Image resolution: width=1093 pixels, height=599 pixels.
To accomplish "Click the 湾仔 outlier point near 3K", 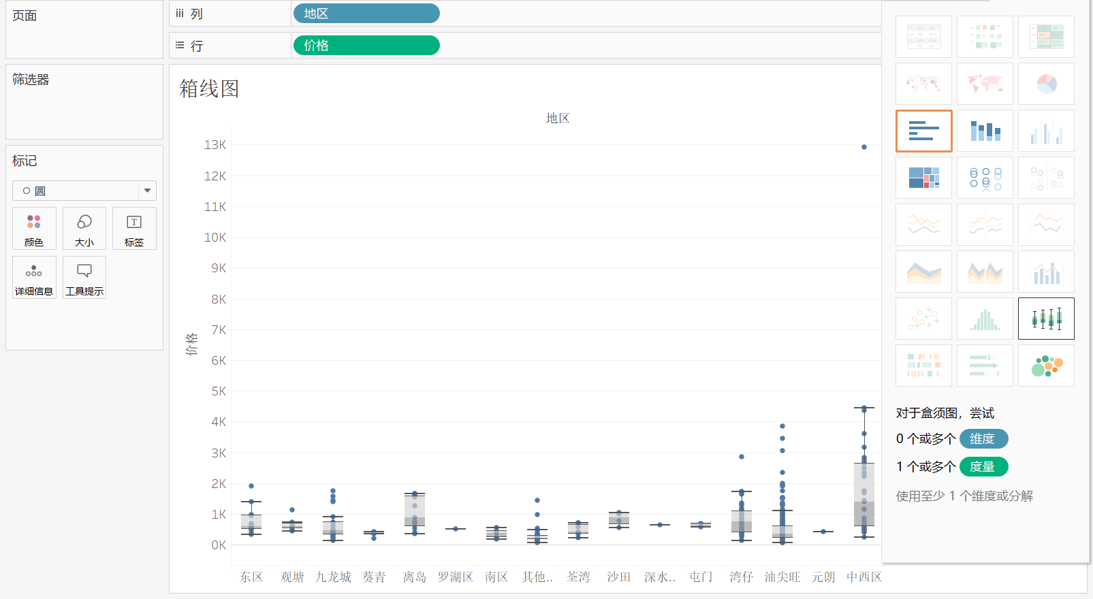I will click(742, 457).
